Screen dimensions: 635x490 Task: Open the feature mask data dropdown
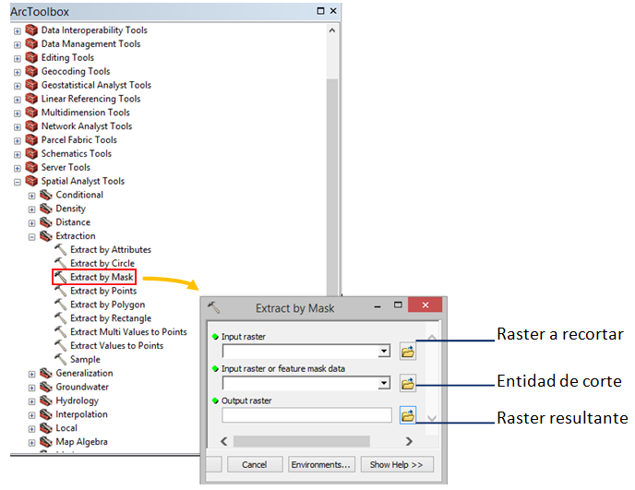click(384, 383)
